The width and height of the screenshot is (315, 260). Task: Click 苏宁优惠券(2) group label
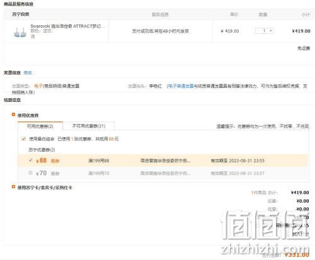pos(42,150)
